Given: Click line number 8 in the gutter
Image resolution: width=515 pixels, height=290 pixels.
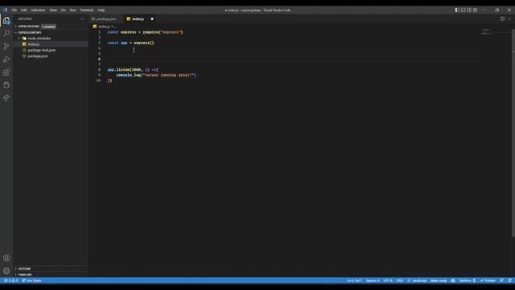Looking at the screenshot, I should pos(99,70).
